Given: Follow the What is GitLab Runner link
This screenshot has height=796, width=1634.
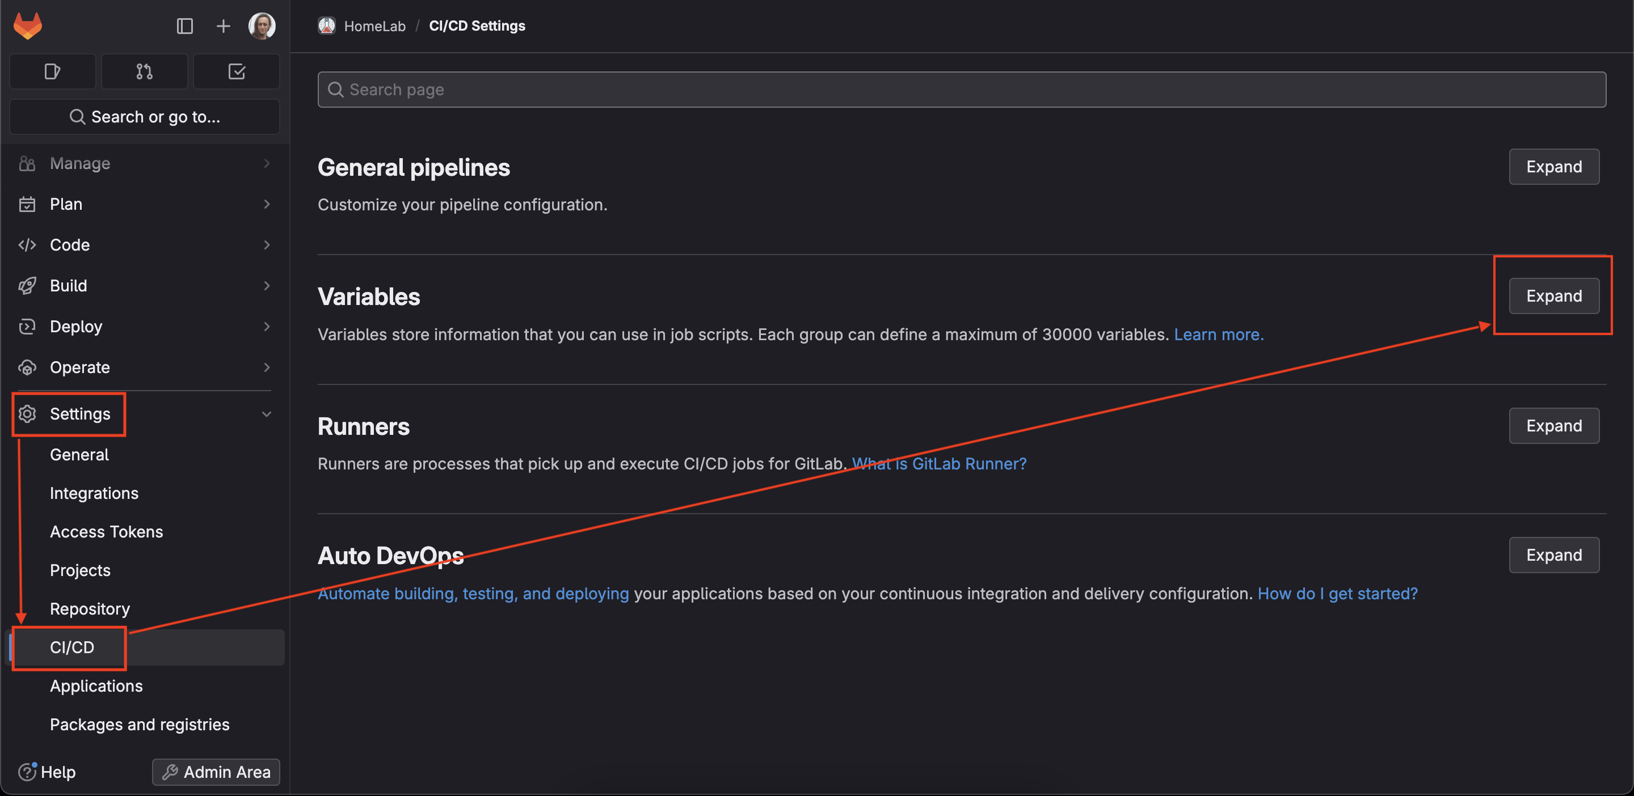Looking at the screenshot, I should 939,464.
